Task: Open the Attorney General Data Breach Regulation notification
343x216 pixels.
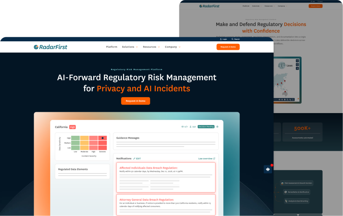Action: (166, 205)
